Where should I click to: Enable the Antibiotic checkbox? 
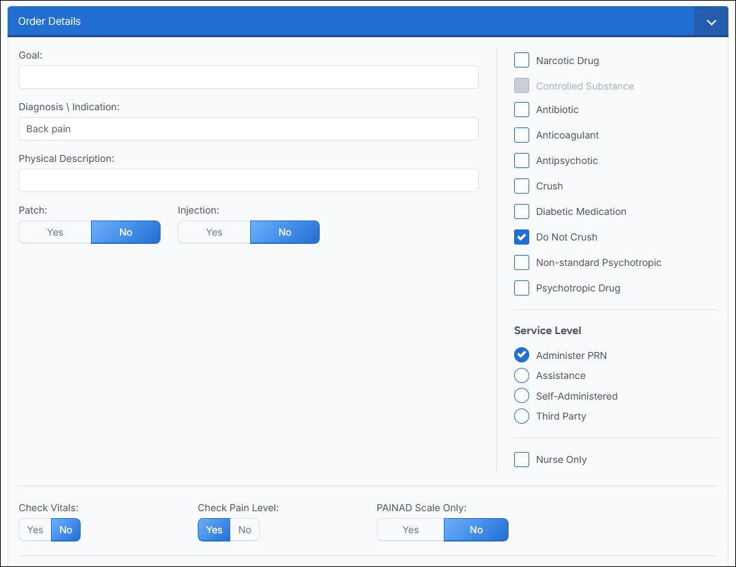pos(522,110)
